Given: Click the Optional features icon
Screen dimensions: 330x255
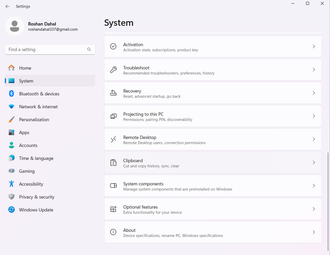Looking at the screenshot, I should pyautogui.click(x=113, y=209).
